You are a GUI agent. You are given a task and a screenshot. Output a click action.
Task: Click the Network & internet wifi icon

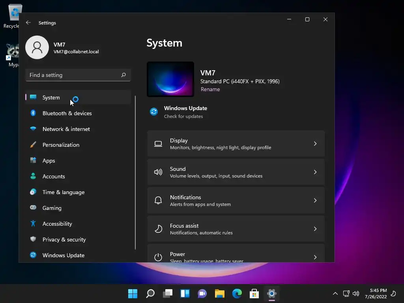[33, 129]
